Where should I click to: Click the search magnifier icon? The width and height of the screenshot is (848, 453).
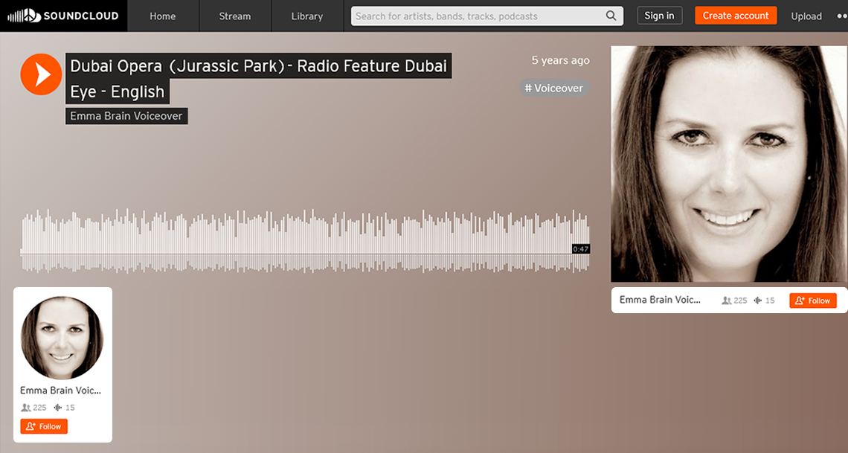point(611,16)
